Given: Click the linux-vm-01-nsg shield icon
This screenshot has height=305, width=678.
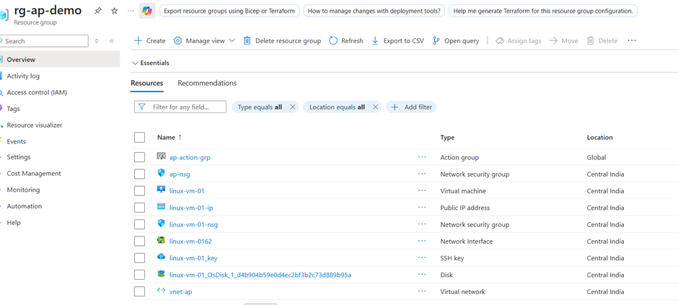Looking at the screenshot, I should click(x=161, y=224).
